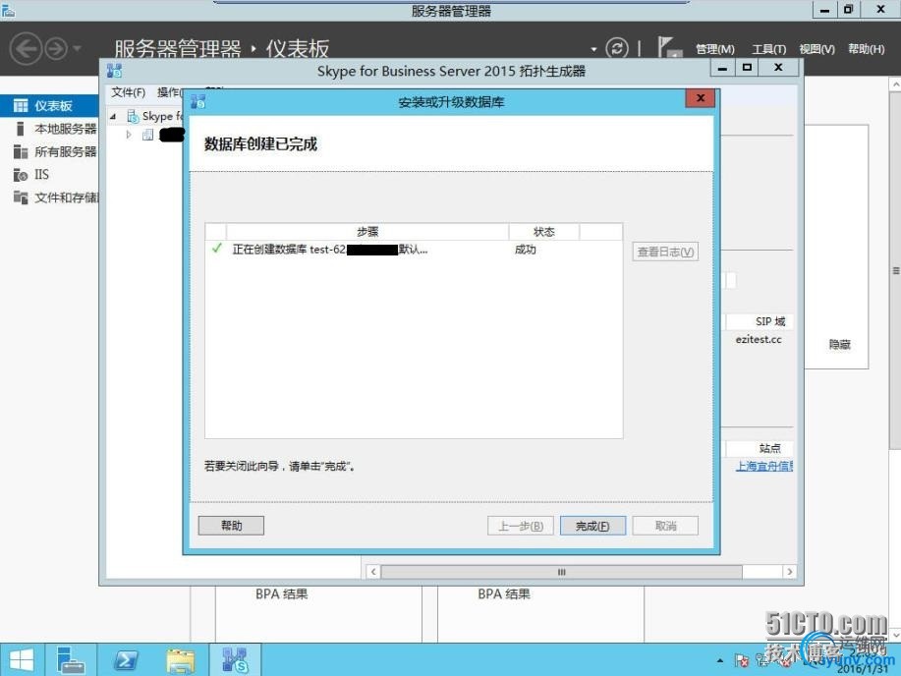This screenshot has height=676, width=901.
Task: Click the 取消 button in the wizard
Action: tap(665, 526)
